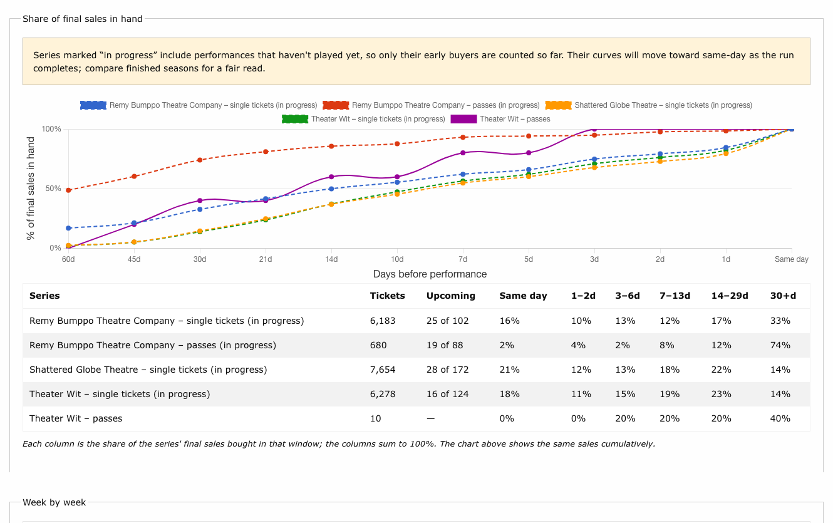Click the 'Share of final sales in hand' heading
This screenshot has width=833, height=523.
(x=83, y=19)
